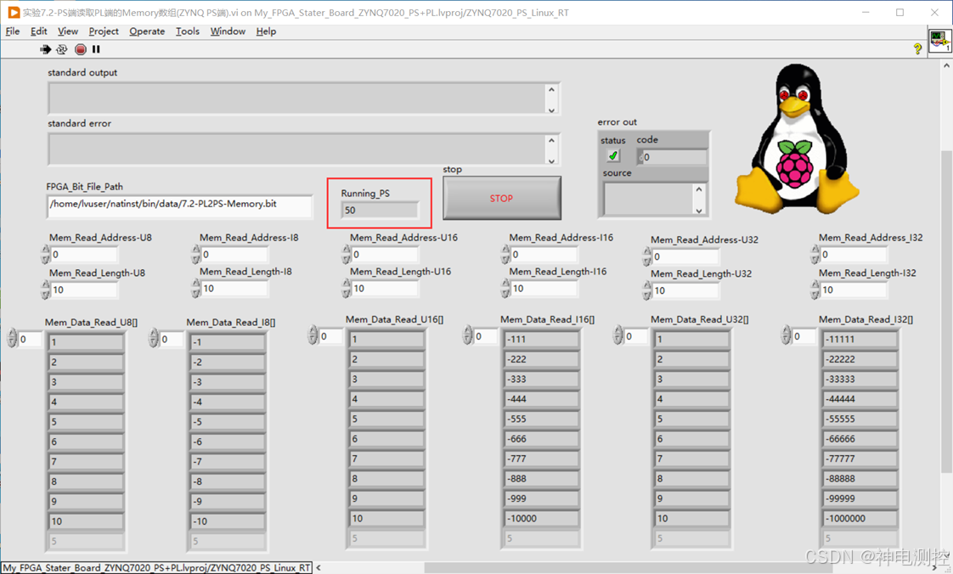Screen dimensions: 953x574
Task: Open the Help menu
Action: click(x=266, y=31)
